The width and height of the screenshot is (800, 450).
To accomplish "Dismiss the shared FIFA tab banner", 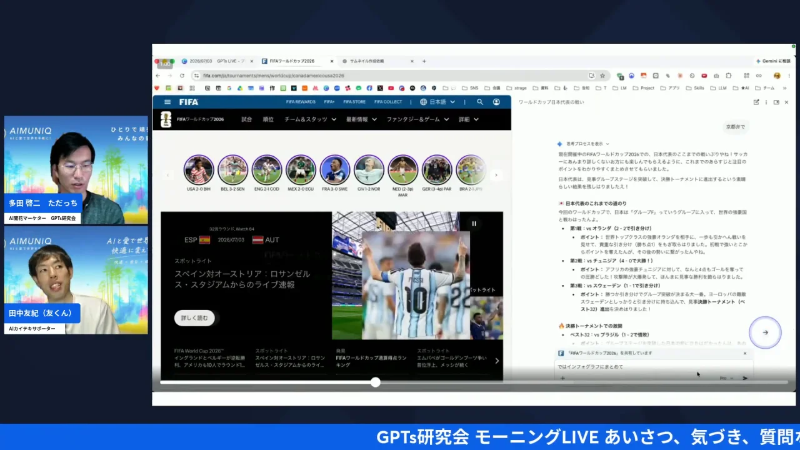I will pyautogui.click(x=745, y=353).
